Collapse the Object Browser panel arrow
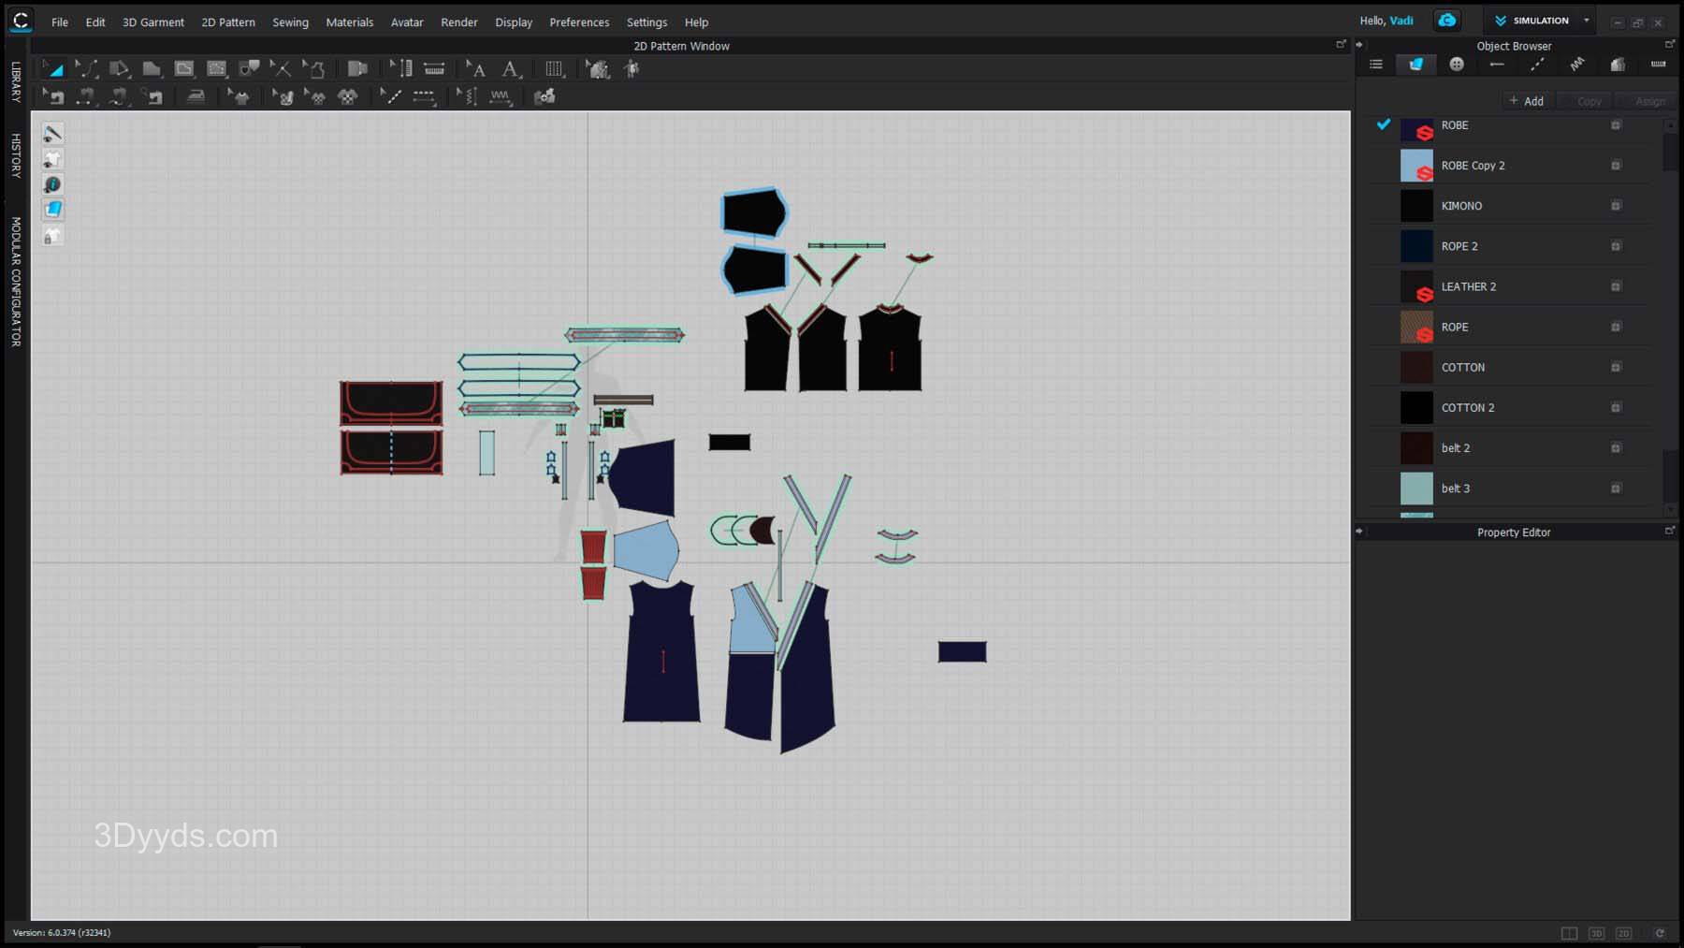Viewport: 1684px width, 948px height. point(1359,45)
